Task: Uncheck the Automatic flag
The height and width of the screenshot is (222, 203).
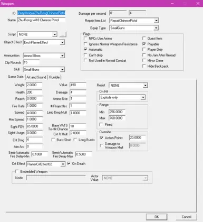Action: coord(85,49)
